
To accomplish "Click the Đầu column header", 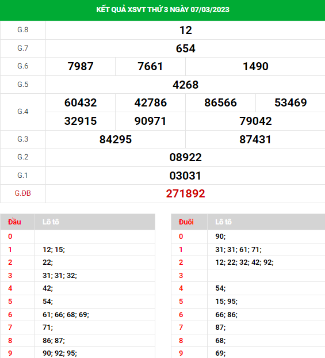I will pos(14,222).
